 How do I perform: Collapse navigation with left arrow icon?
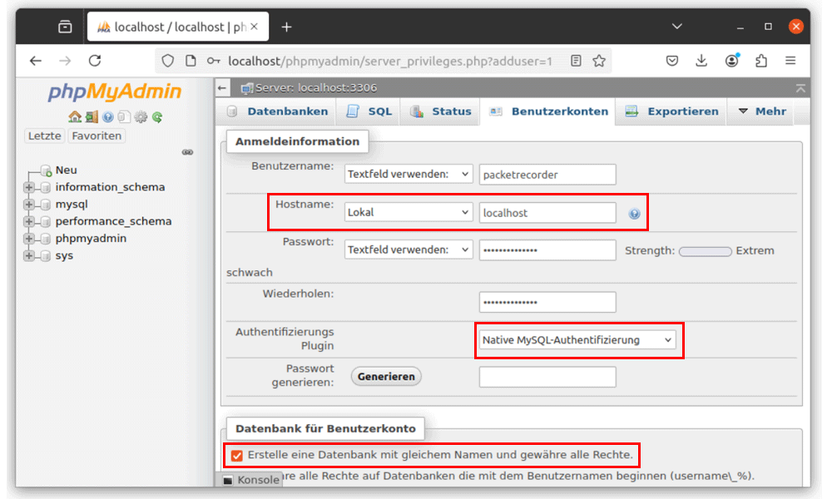pyautogui.click(x=222, y=88)
